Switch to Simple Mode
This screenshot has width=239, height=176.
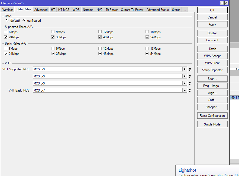pos(212,124)
